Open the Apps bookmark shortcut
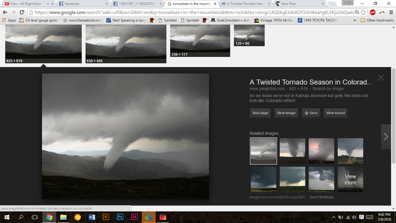Image resolution: width=396 pixels, height=223 pixels. pos(9,20)
